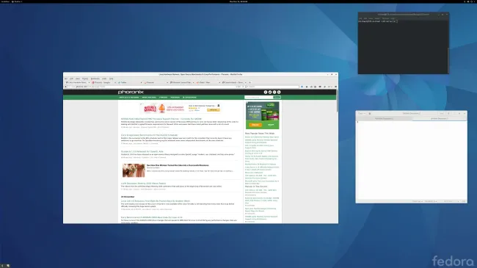The width and height of the screenshot is (477, 268).
Task: Open Firefox Bookmarks menu
Action: click(x=95, y=79)
